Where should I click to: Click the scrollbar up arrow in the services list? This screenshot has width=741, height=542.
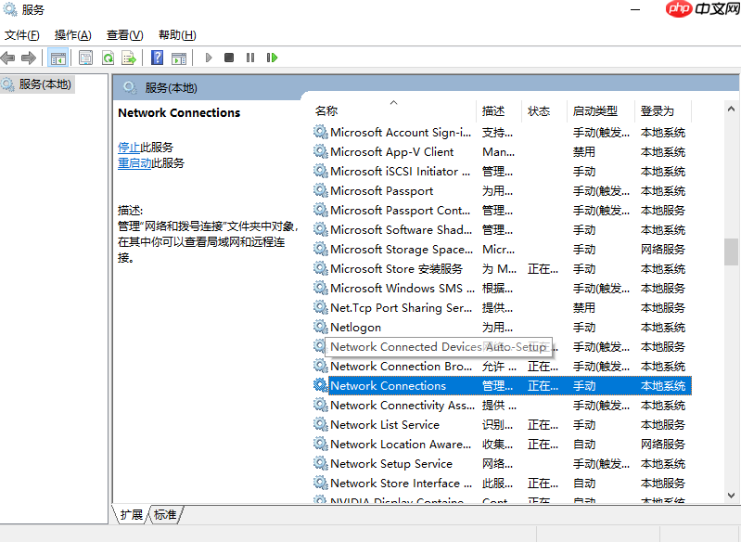(731, 109)
